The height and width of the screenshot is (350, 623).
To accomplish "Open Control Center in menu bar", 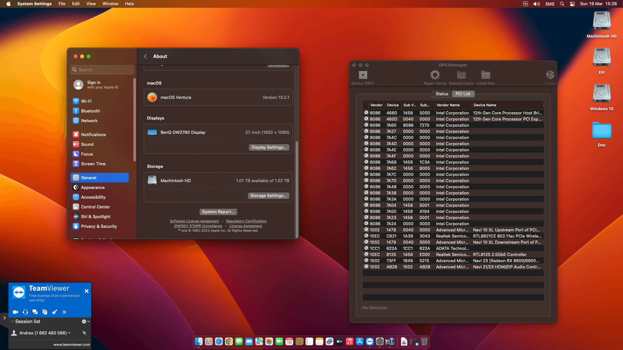I will pyautogui.click(x=572, y=4).
